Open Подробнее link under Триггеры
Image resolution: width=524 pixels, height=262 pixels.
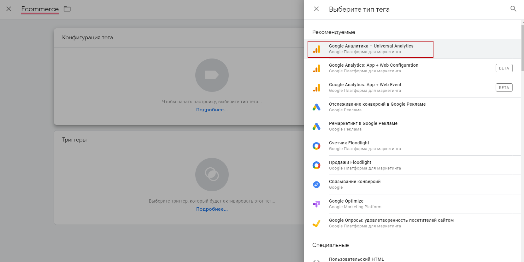pyautogui.click(x=212, y=209)
